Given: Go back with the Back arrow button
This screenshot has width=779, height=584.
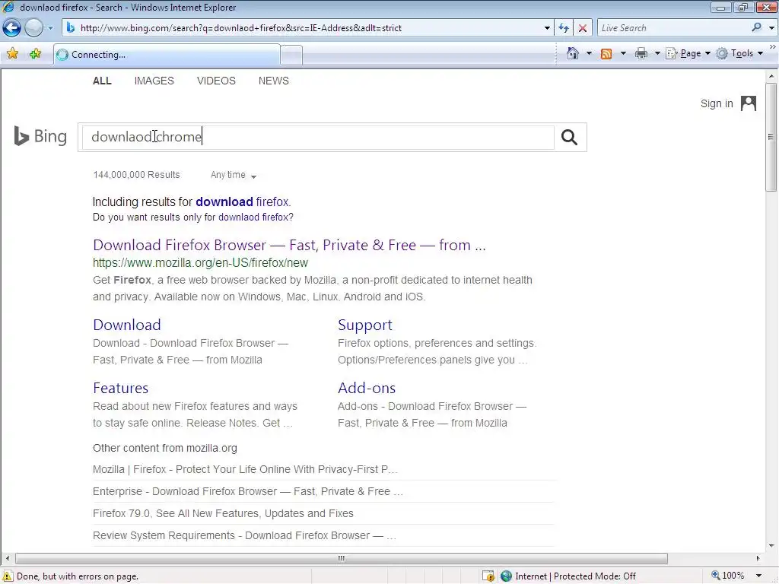Looking at the screenshot, I should [11, 28].
